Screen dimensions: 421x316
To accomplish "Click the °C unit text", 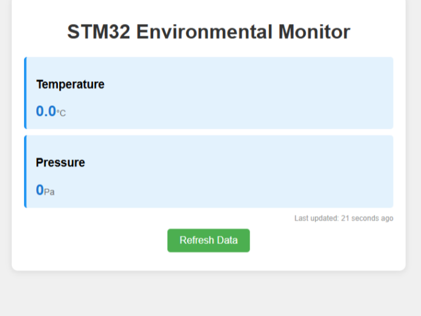I will [61, 113].
